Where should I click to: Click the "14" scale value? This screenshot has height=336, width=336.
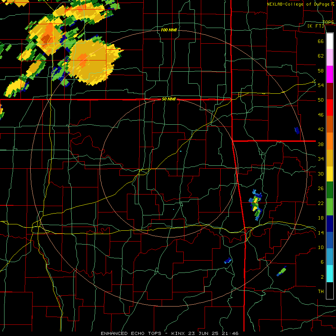(321, 233)
